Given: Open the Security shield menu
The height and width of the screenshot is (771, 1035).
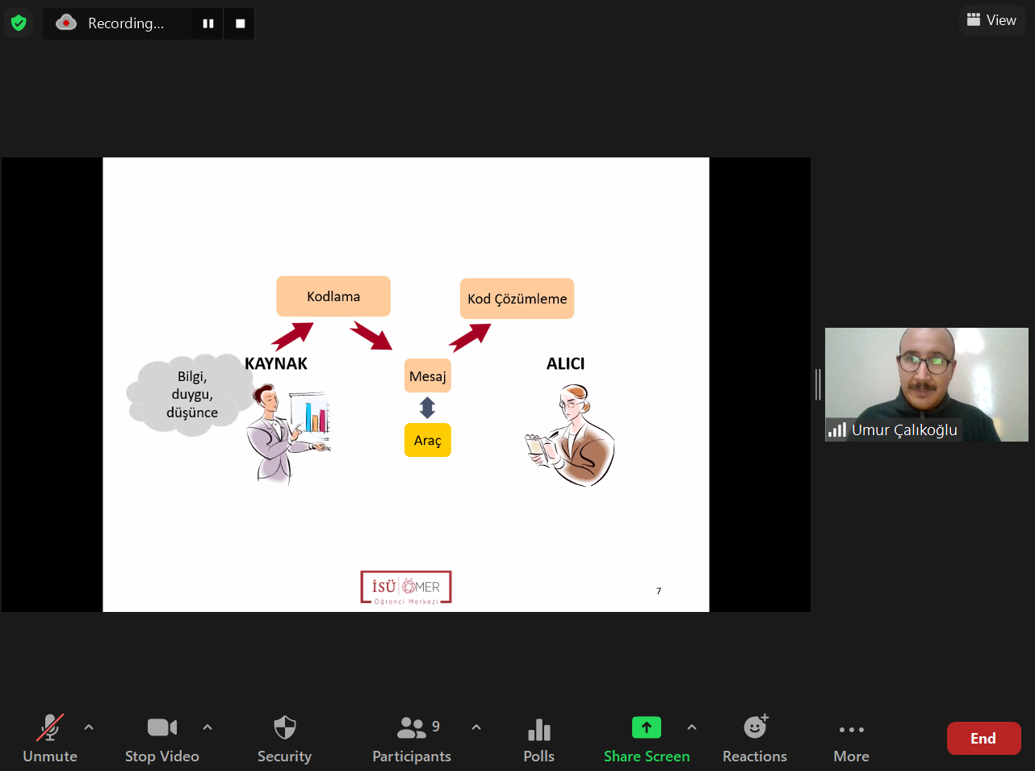Looking at the screenshot, I should pyautogui.click(x=284, y=738).
